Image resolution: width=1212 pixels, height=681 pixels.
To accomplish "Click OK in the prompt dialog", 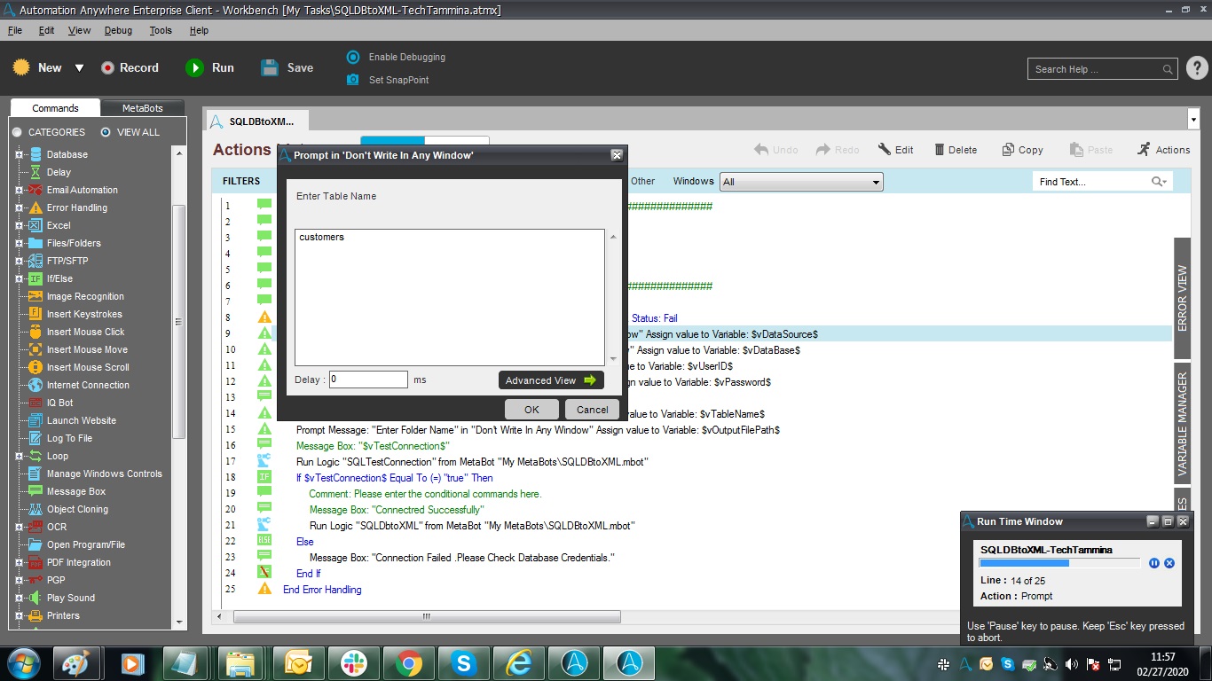I will (531, 409).
